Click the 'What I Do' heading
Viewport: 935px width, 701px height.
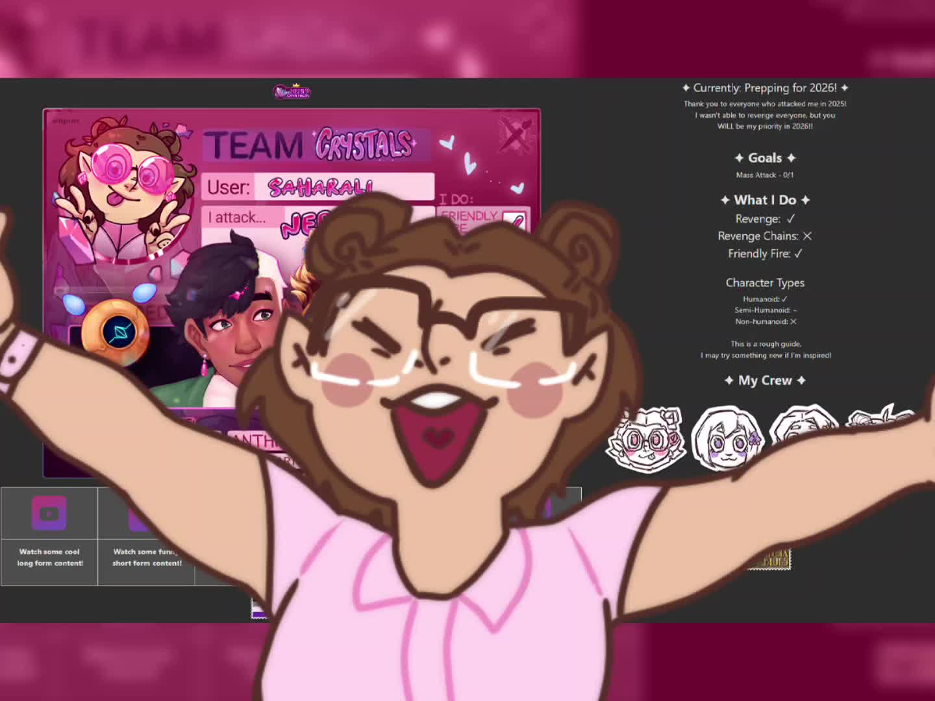point(765,200)
